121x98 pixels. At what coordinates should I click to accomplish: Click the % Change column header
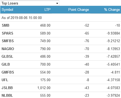[112, 9]
